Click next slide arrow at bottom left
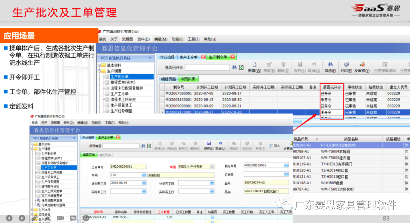Screen dimensions: 410x223 pyautogui.click(x=22, y=218)
